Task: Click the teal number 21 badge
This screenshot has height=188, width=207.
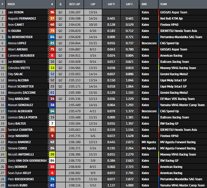Action: pos(52,43)
